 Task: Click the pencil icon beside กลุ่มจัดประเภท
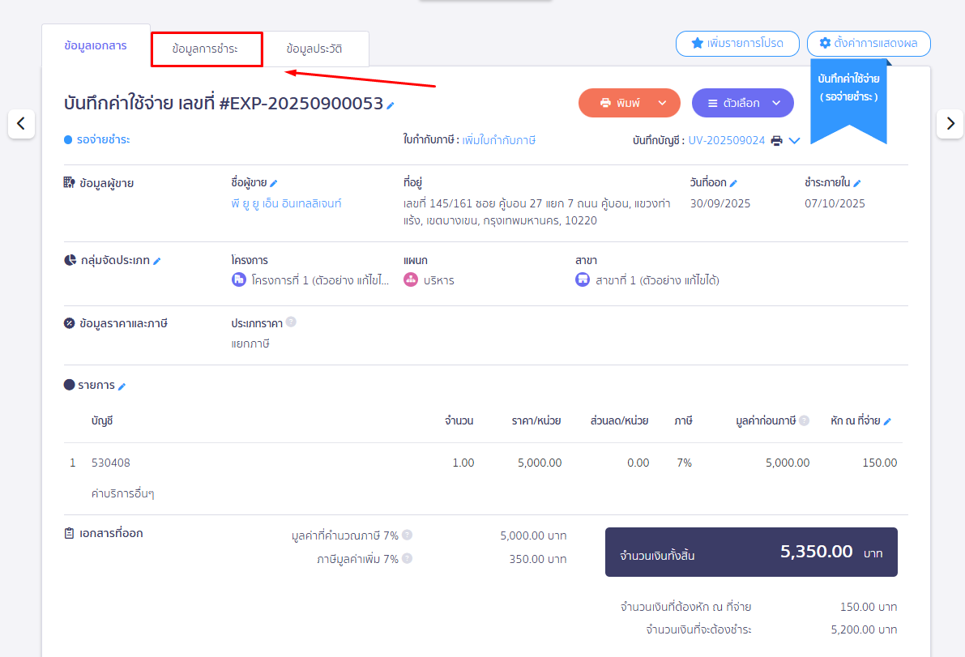pyautogui.click(x=157, y=261)
